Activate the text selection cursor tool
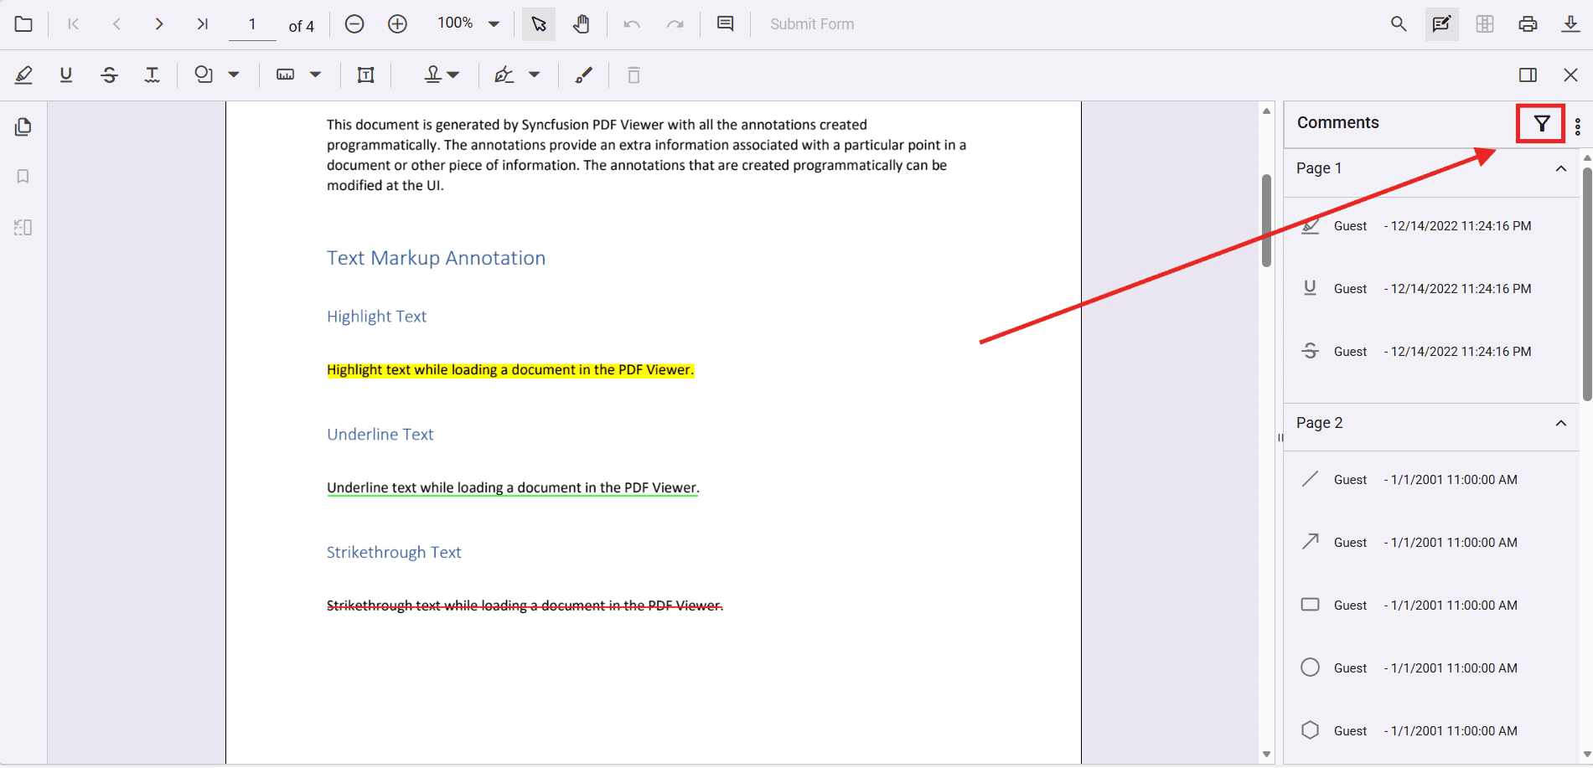This screenshot has width=1593, height=768. click(x=539, y=24)
